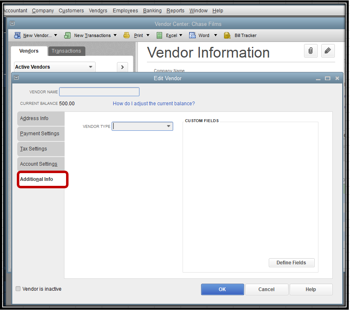This screenshot has height=310, width=350.
Task: Open the Banking menu
Action: click(152, 11)
